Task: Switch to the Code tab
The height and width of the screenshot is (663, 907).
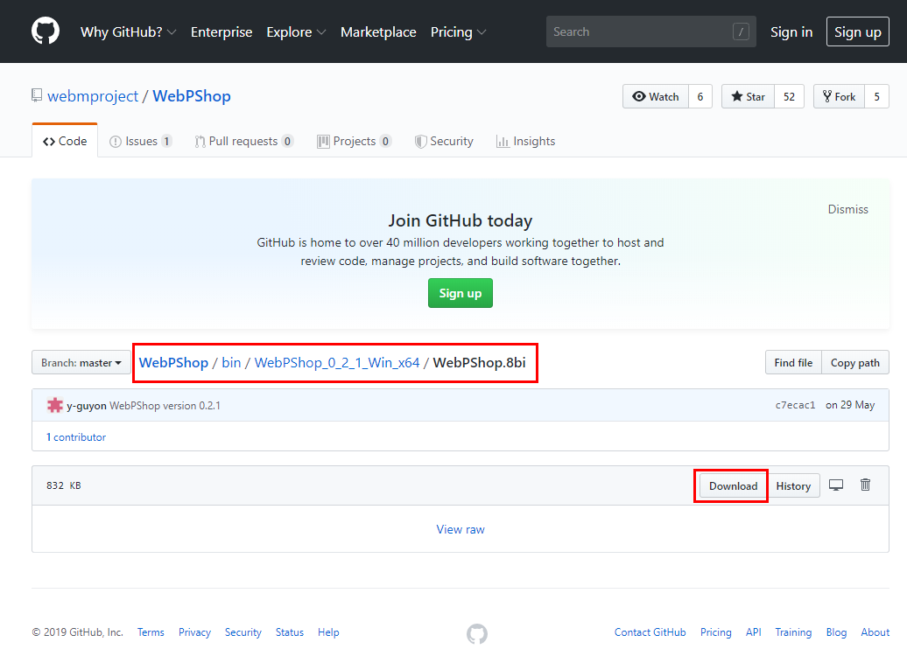Action: point(65,141)
